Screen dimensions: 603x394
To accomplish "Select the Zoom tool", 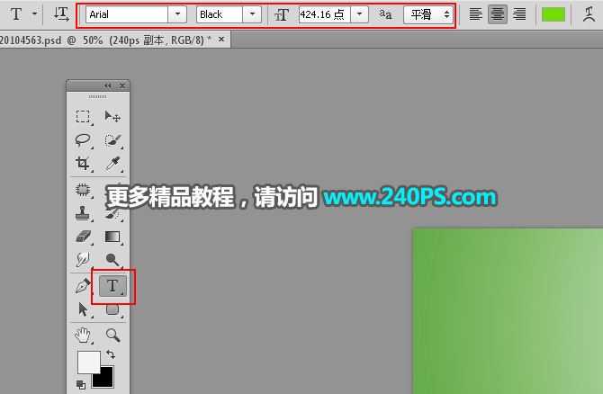I will pyautogui.click(x=112, y=336).
